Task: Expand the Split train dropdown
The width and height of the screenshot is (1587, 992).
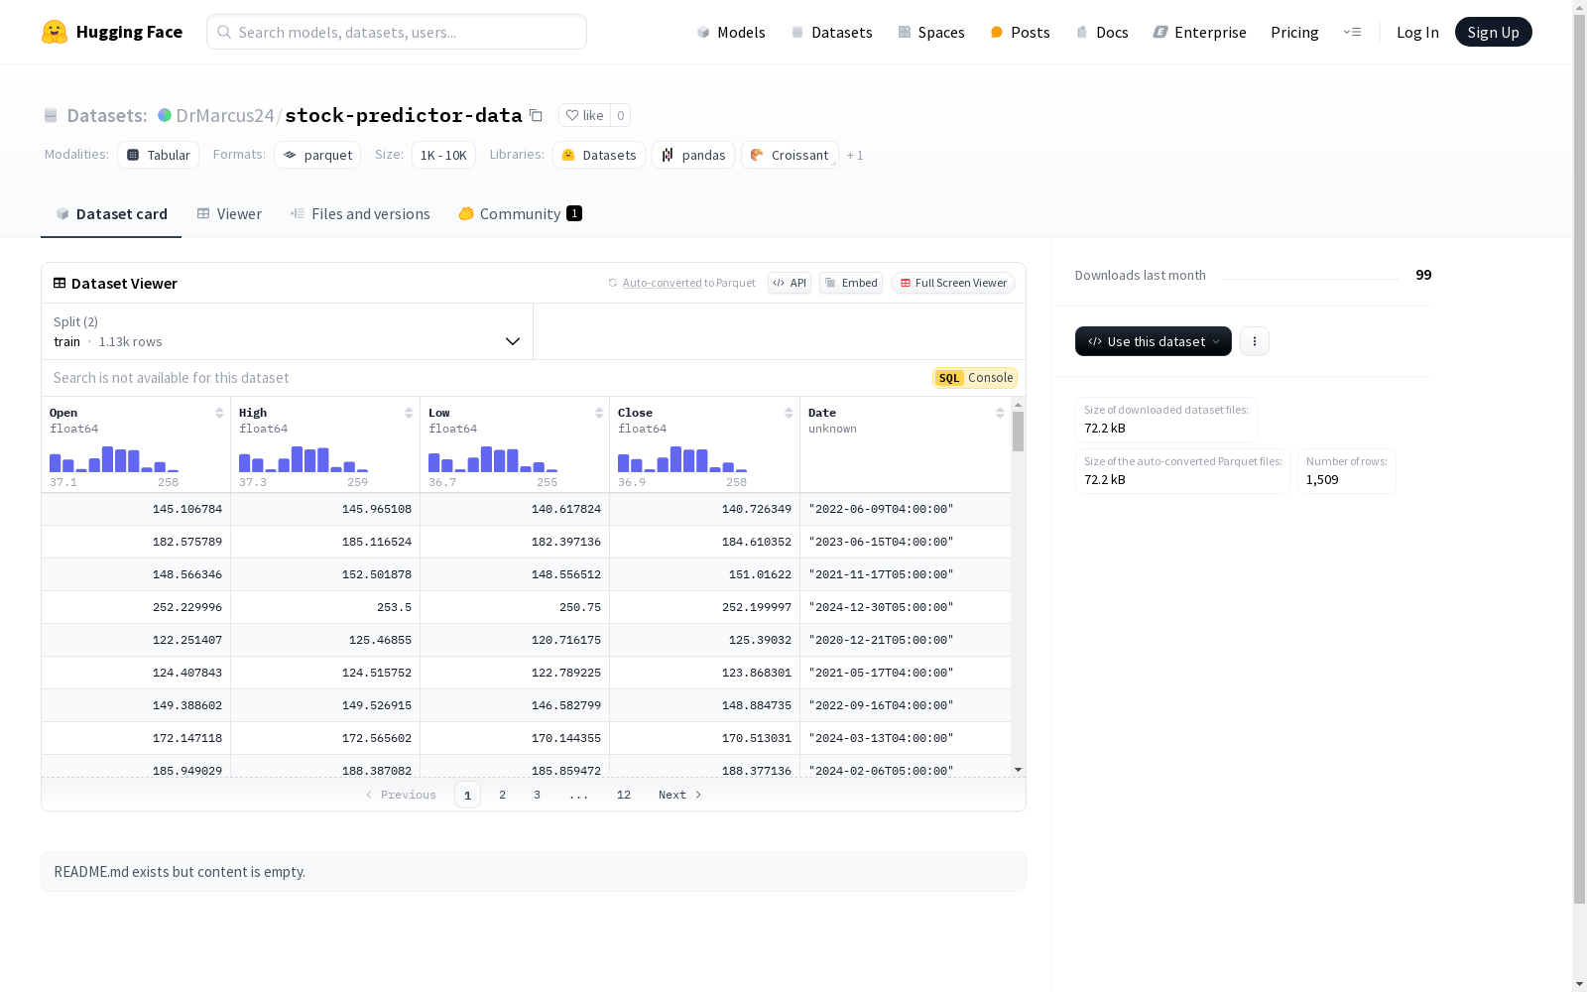Action: (287, 331)
